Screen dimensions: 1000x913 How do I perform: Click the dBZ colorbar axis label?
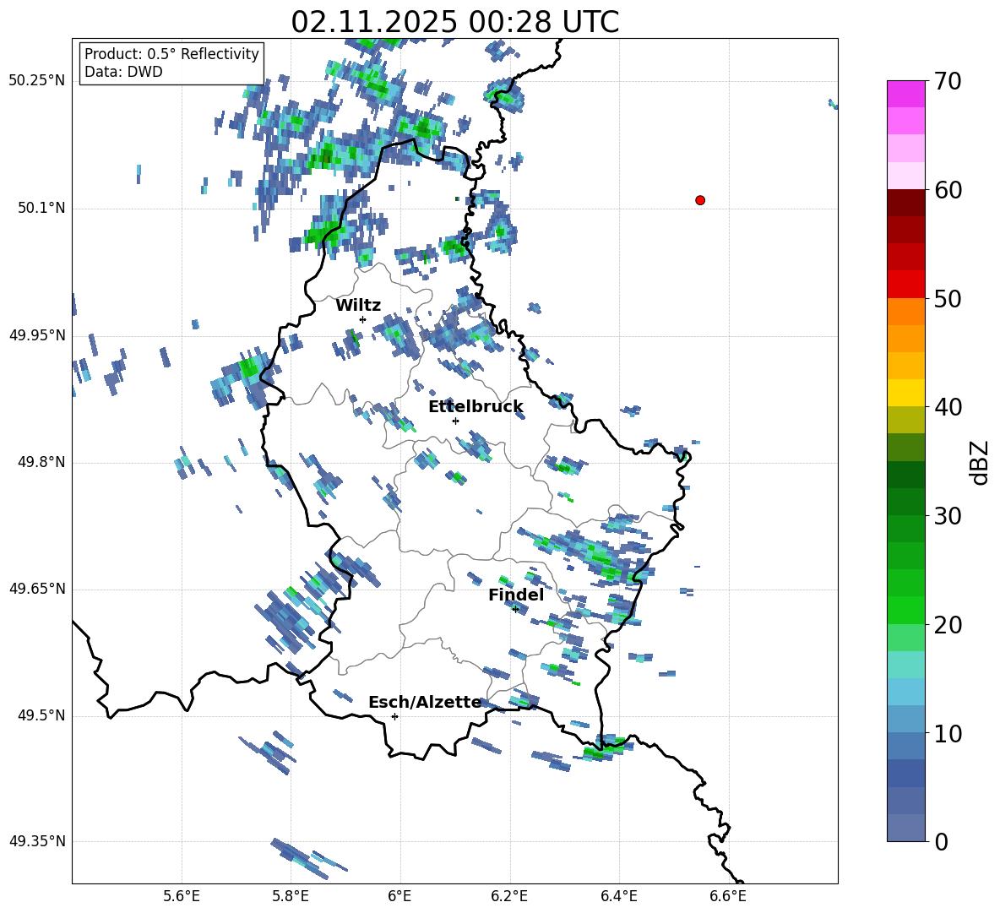[x=980, y=462]
